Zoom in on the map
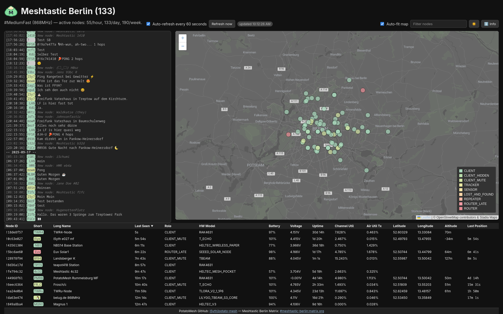The height and width of the screenshot is (314, 503). [x=183, y=38]
